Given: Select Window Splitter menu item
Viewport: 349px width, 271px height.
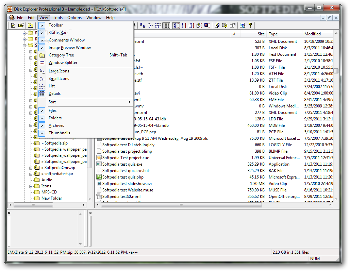Looking at the screenshot, I should point(86,63).
